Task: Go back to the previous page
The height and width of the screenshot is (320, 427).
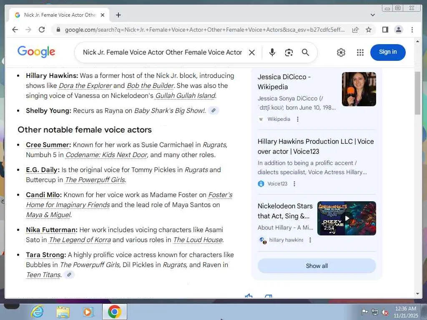Action: (x=15, y=30)
